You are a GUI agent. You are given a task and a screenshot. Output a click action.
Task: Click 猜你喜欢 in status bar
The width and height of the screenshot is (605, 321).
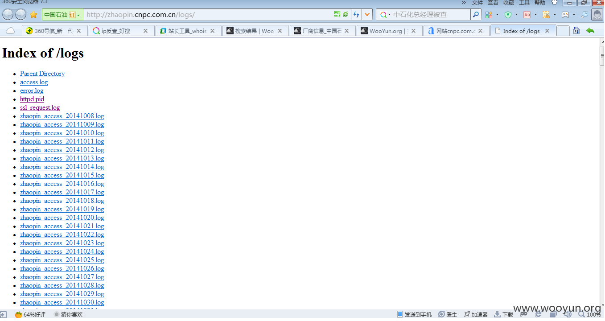(x=68, y=314)
